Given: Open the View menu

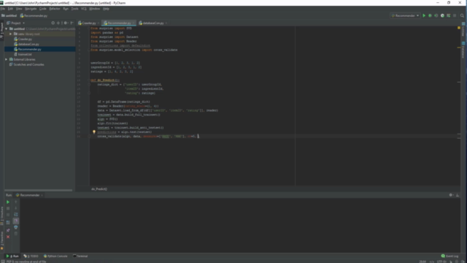Looking at the screenshot, I should pos(19,9).
